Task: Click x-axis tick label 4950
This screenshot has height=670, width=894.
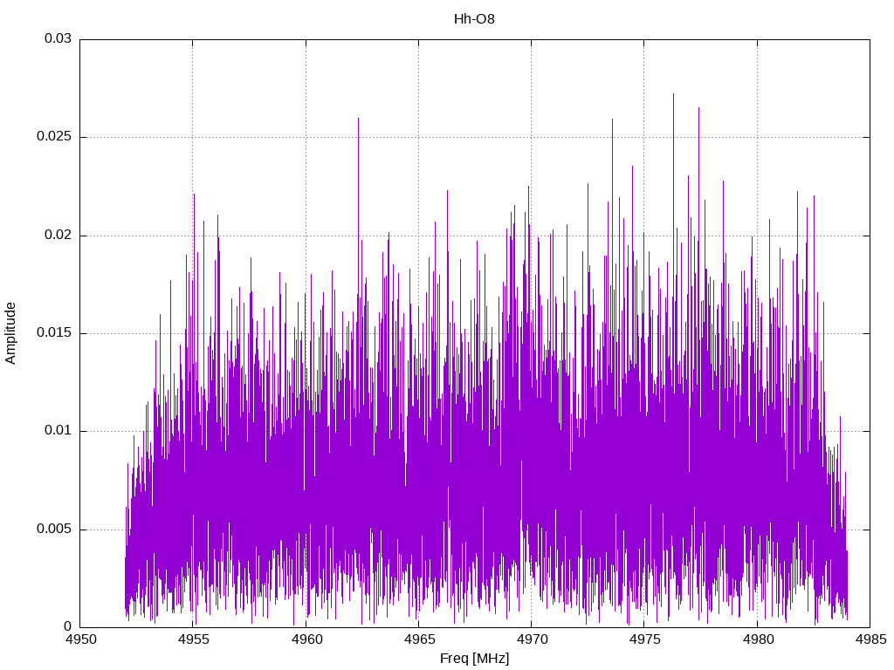Action: (x=80, y=639)
